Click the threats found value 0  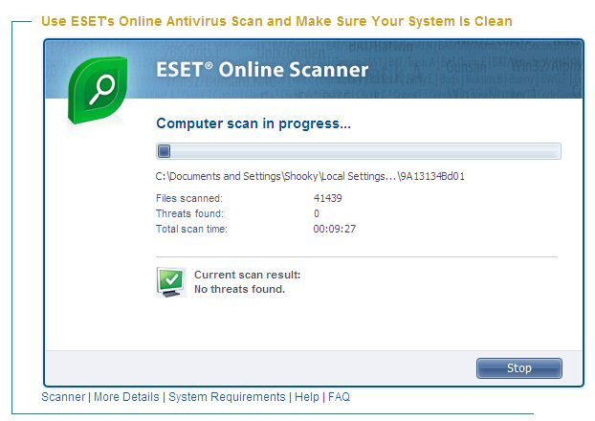[317, 213]
